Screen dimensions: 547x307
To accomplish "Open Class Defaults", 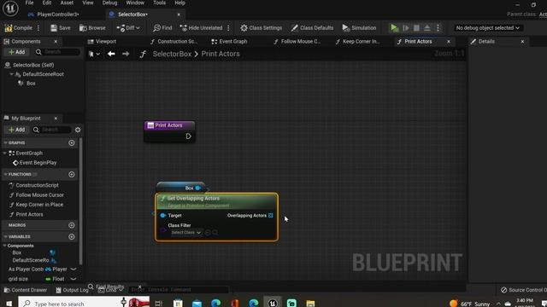I will pyautogui.click(x=312, y=28).
